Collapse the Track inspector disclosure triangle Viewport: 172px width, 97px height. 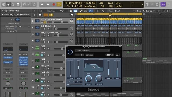(x=2, y=15)
